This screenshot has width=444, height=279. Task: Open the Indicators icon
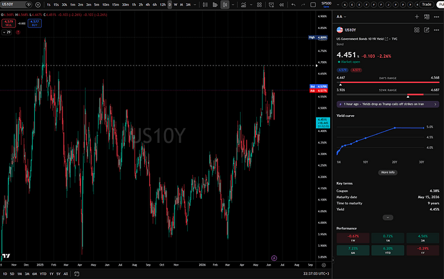pos(243,4)
